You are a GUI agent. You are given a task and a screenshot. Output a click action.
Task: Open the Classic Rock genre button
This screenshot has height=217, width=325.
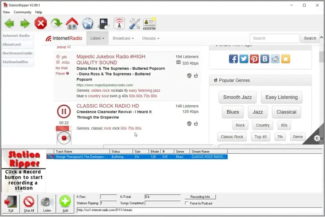(x=232, y=137)
